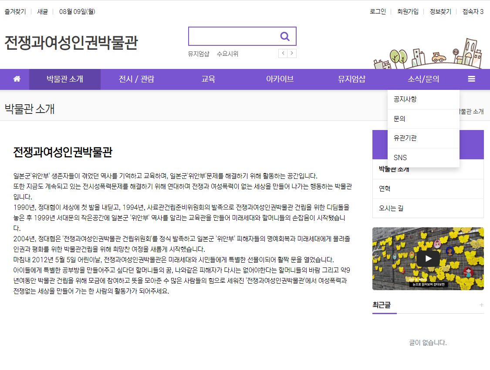Click the home icon in the navigation bar
The height and width of the screenshot is (370, 490).
pyautogui.click(x=17, y=79)
